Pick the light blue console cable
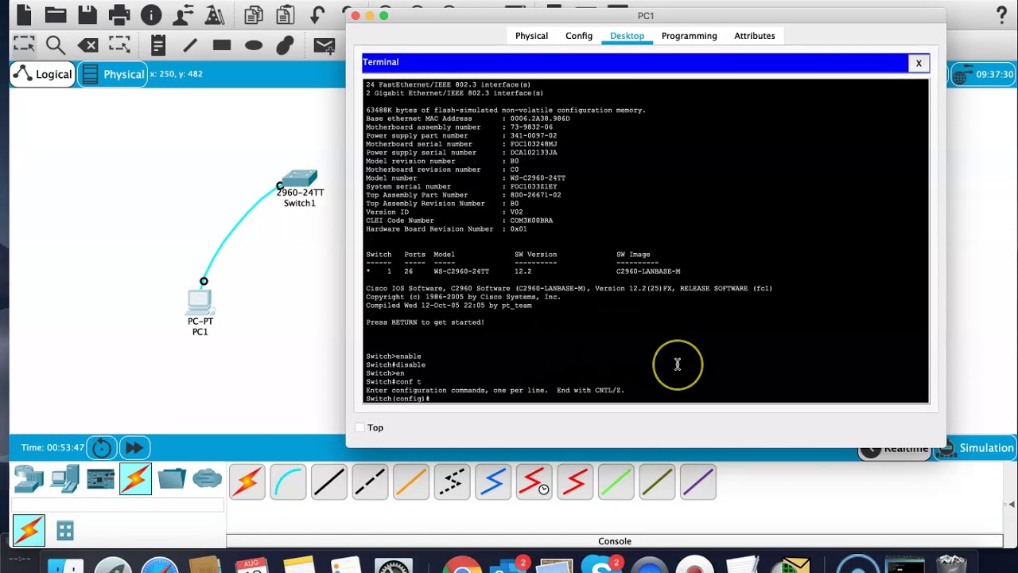The image size is (1018, 573). (x=288, y=482)
